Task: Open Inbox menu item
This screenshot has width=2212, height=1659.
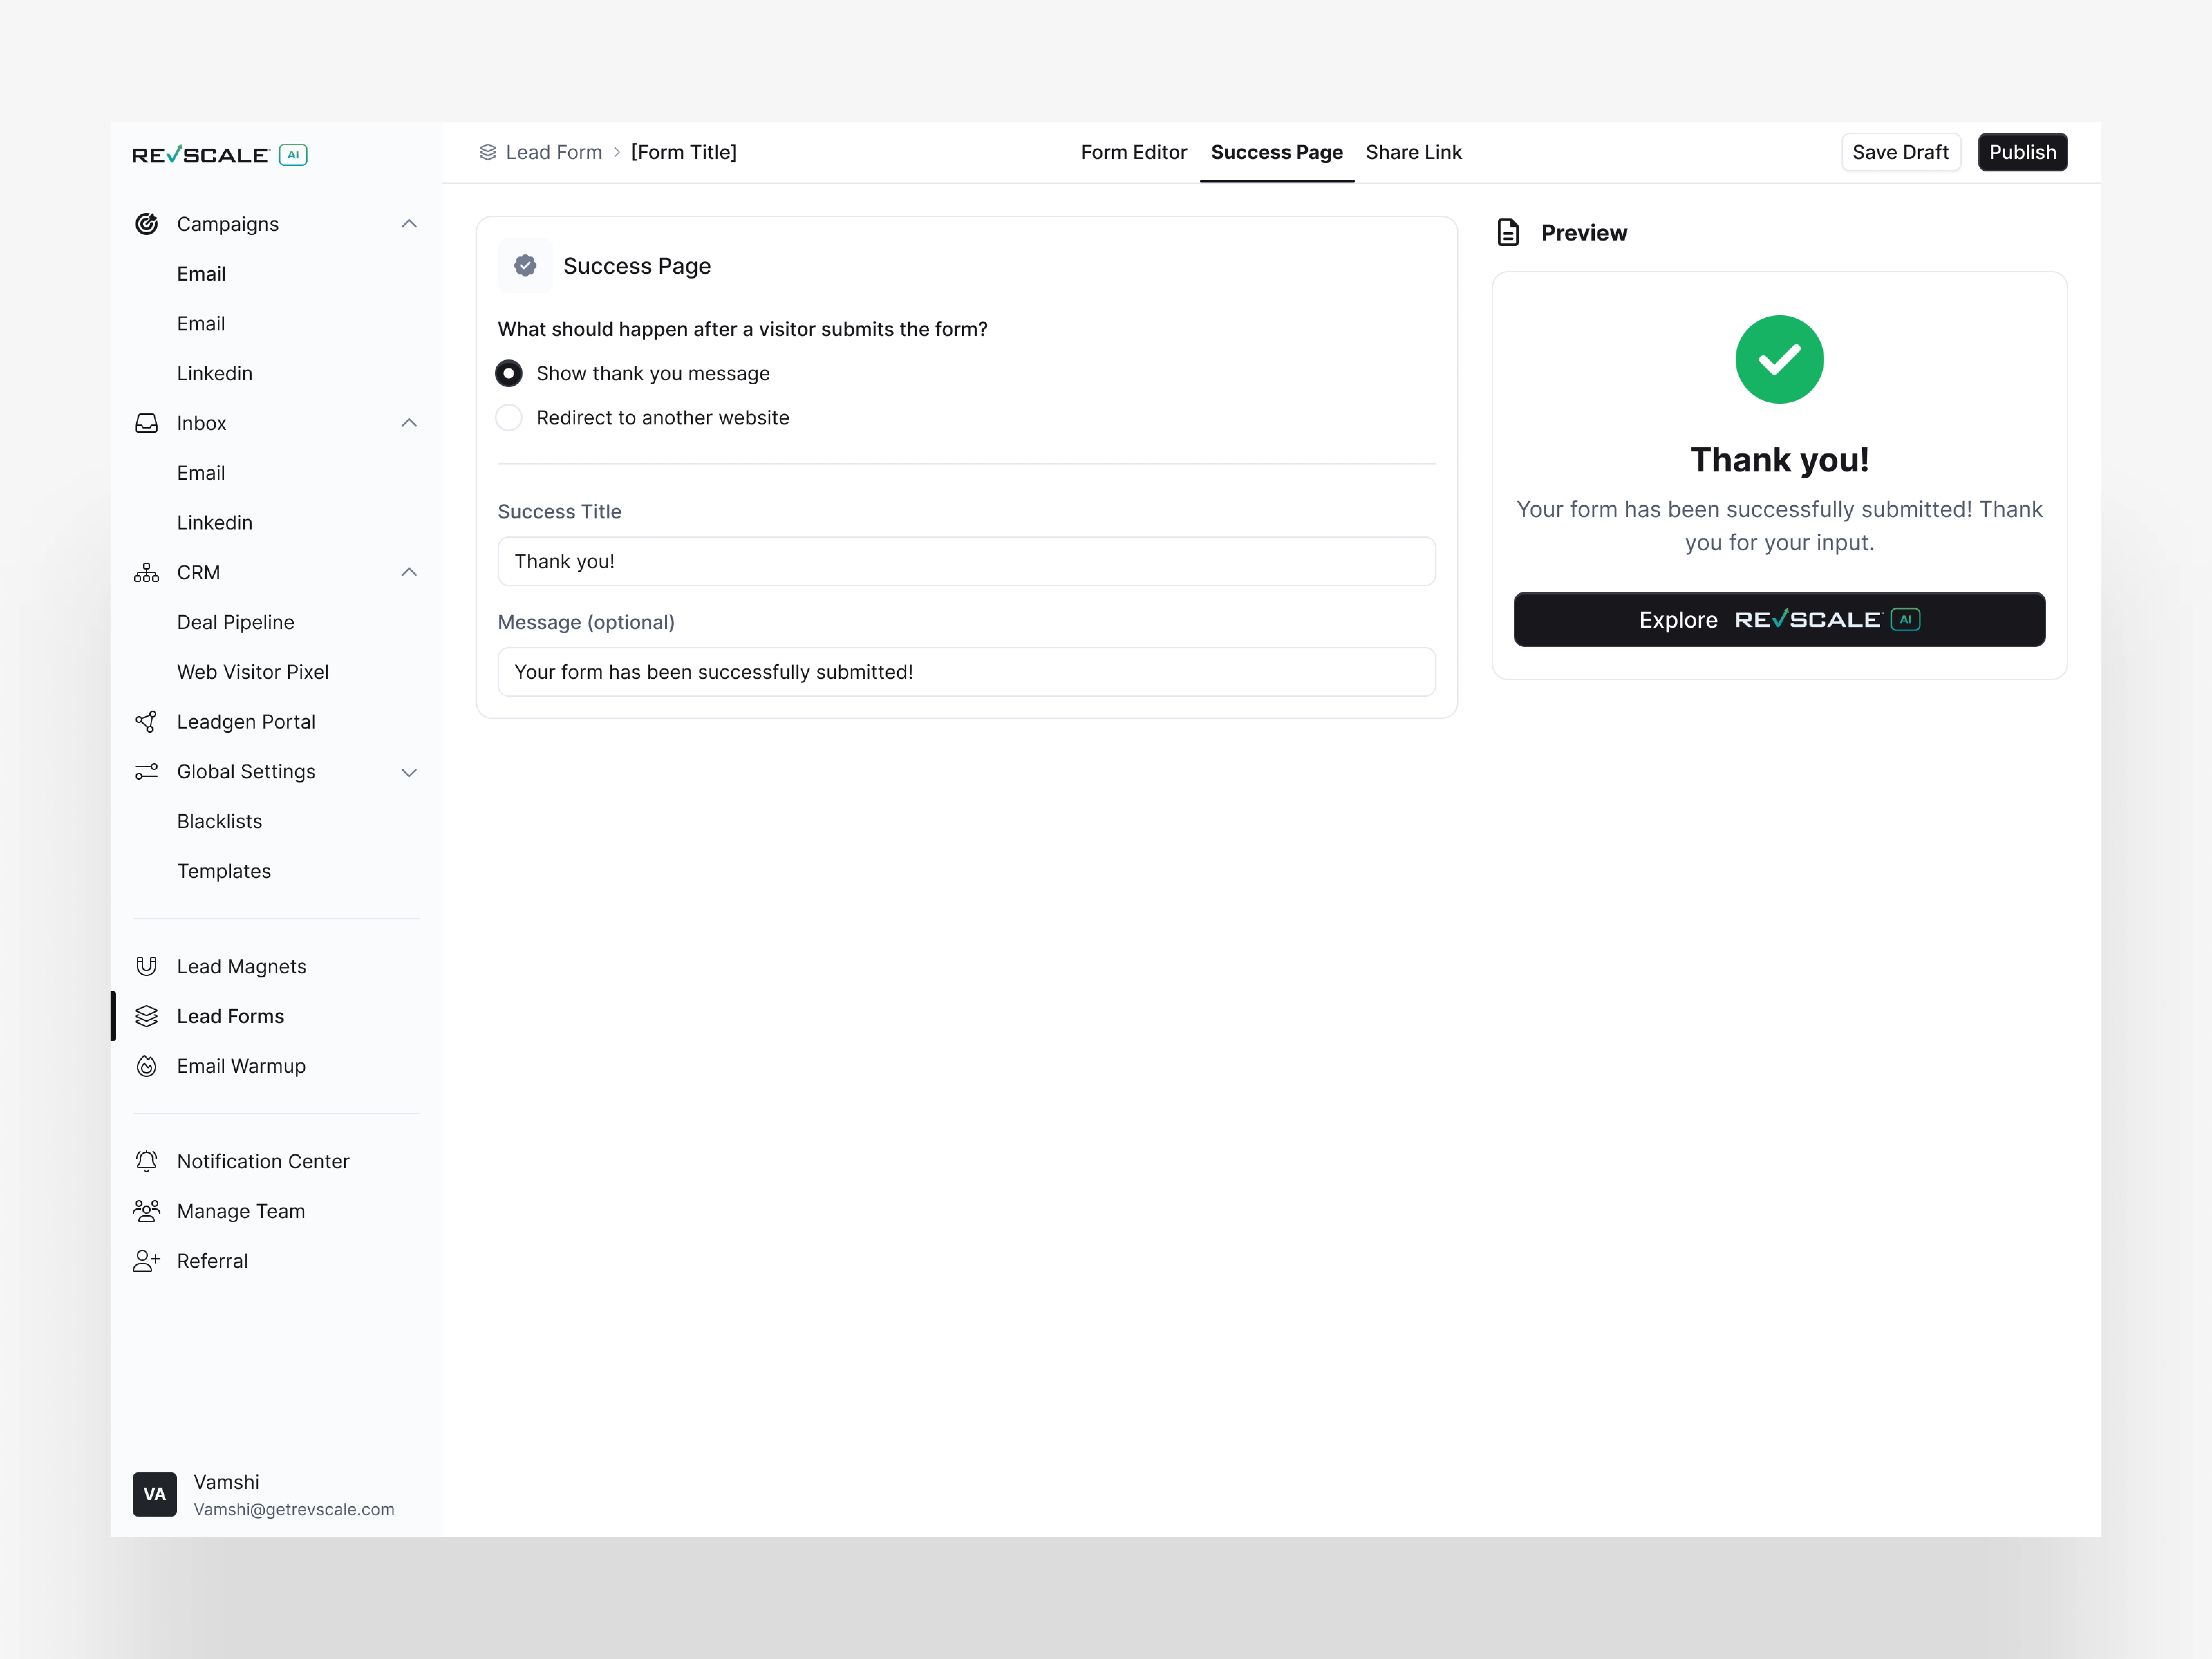Action: click(201, 423)
